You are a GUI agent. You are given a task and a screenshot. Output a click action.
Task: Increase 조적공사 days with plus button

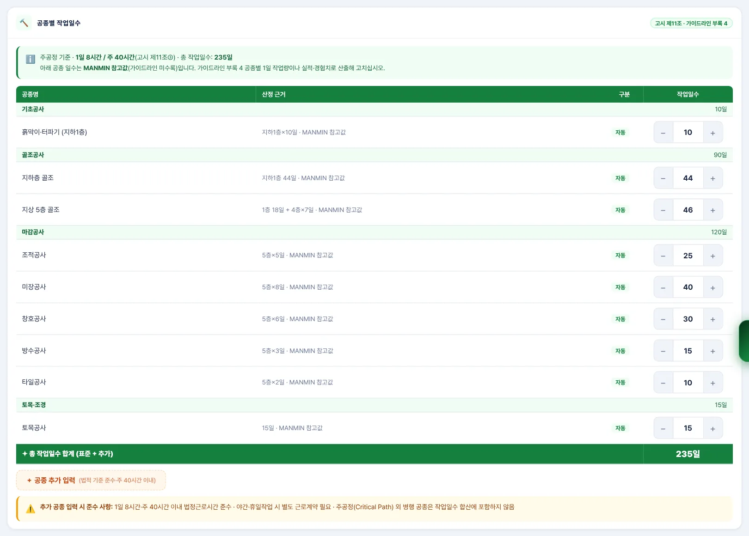[x=713, y=256]
